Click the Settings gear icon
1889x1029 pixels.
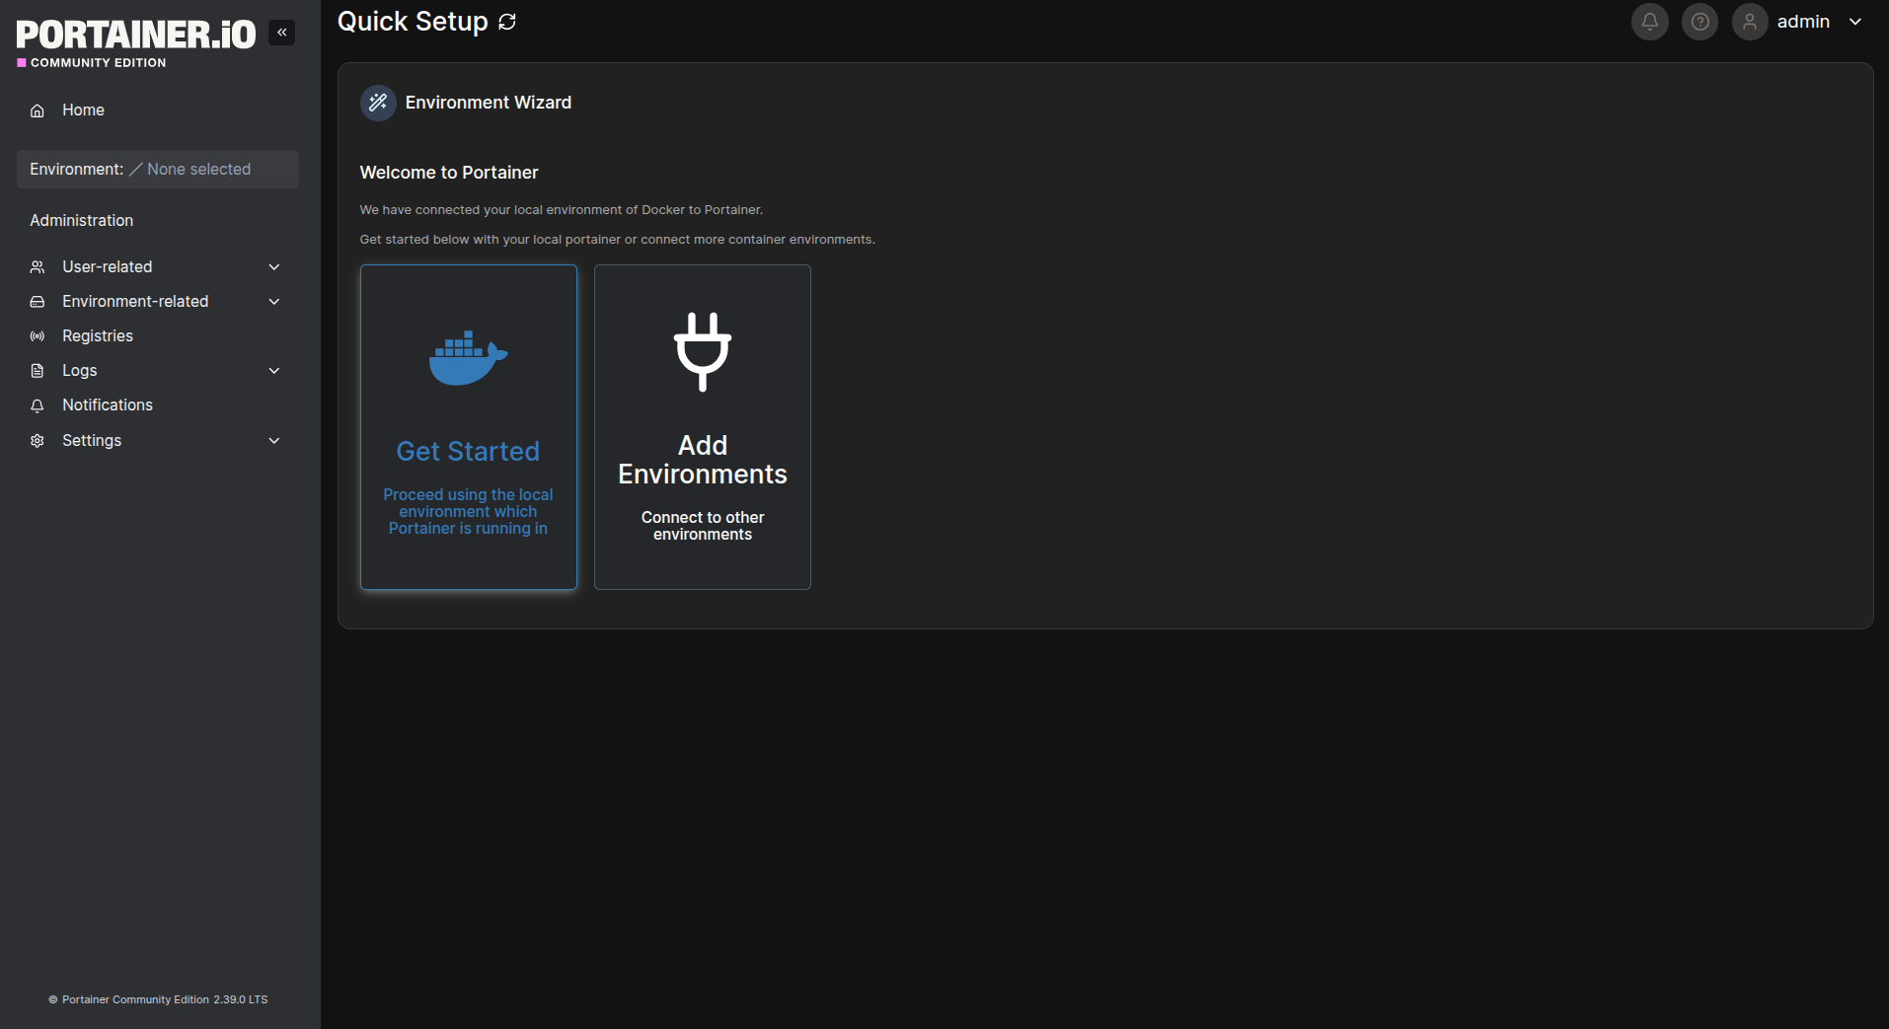pyautogui.click(x=38, y=441)
